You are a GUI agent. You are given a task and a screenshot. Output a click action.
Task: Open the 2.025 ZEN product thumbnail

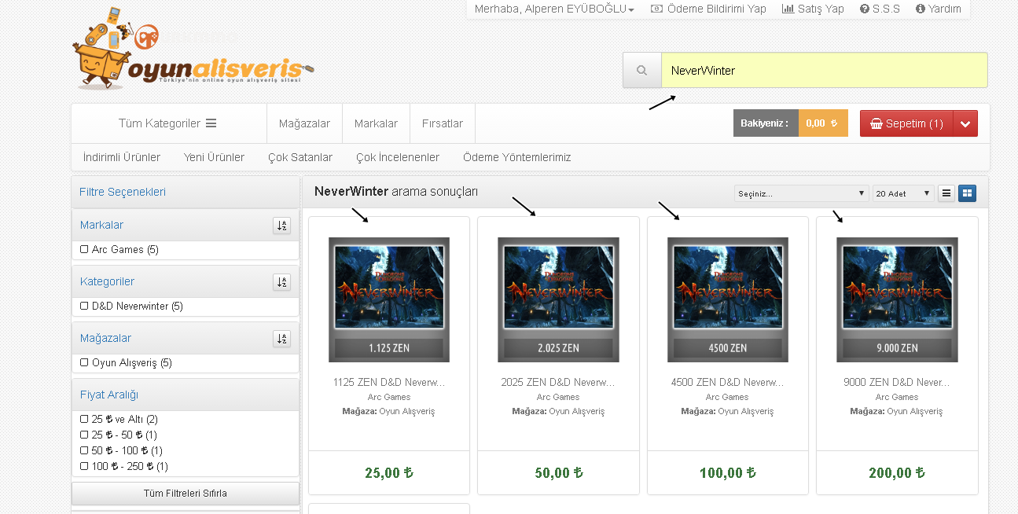click(558, 299)
